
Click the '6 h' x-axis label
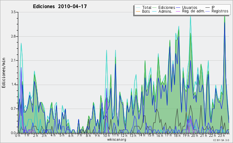click(x=71, y=136)
